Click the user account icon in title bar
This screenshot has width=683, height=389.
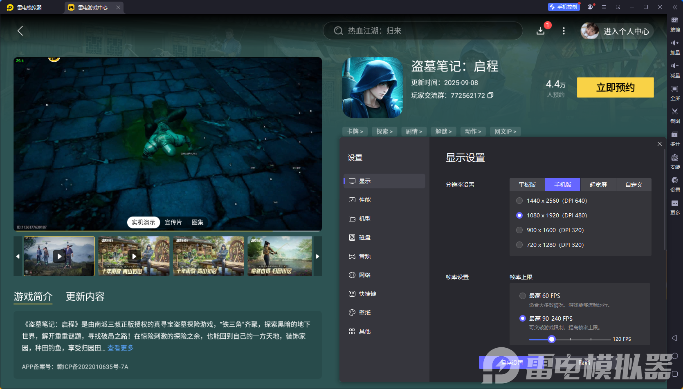click(590, 7)
